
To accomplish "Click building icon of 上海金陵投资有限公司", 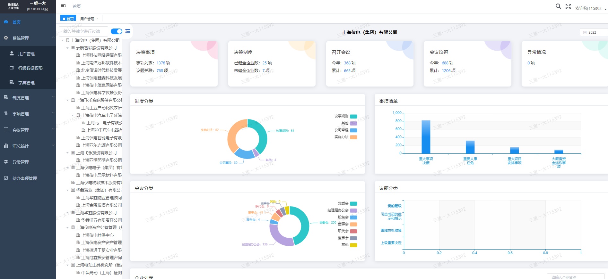I will tap(78, 205).
